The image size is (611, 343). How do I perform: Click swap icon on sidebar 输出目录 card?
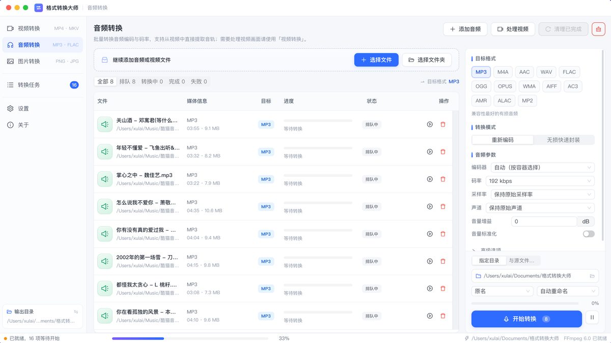tap(76, 312)
